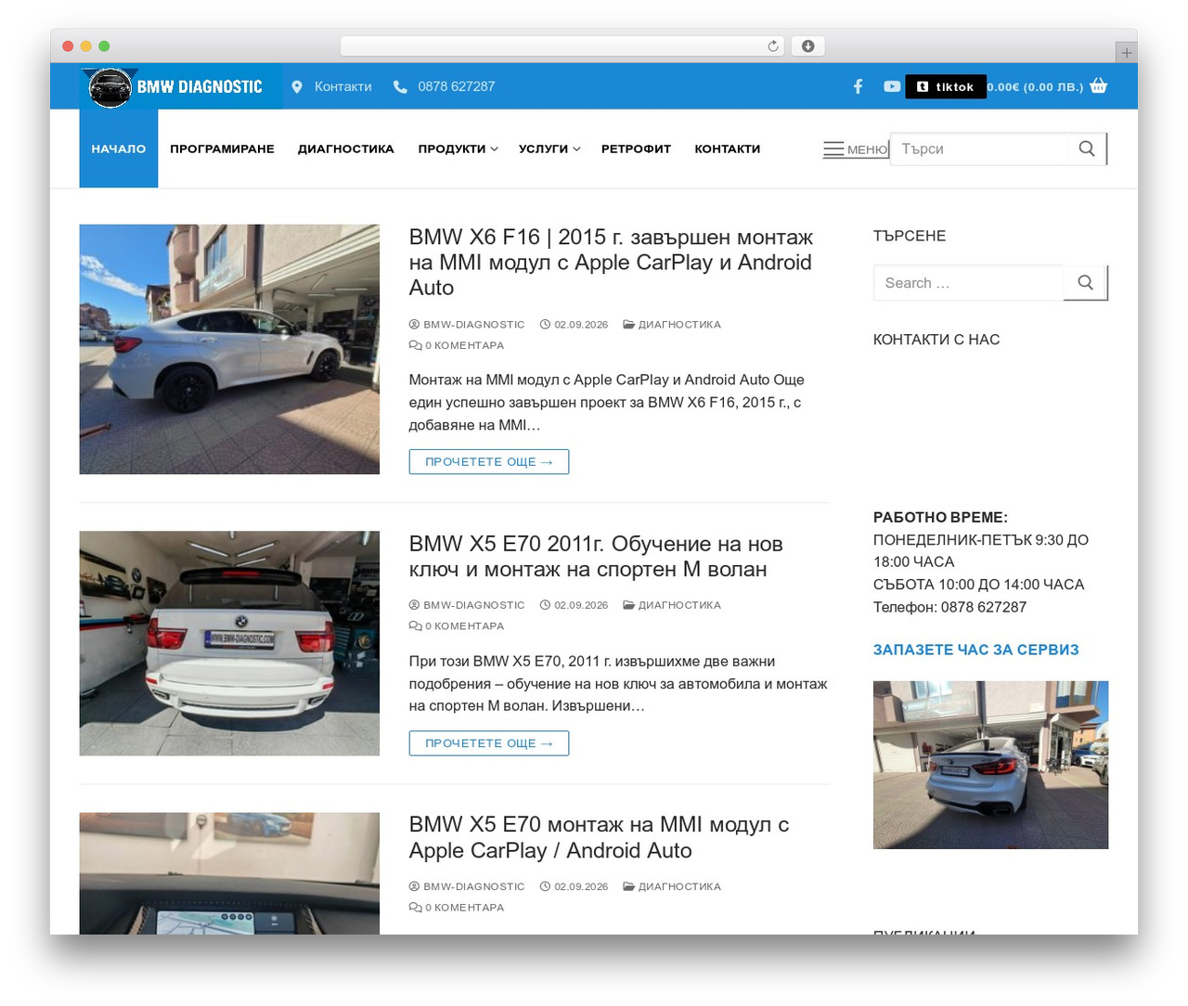Viewport: 1188px width, 1006px height.
Task: Click BMW-DIAGNOSTIC author on X5 MMI post
Action: (473, 887)
